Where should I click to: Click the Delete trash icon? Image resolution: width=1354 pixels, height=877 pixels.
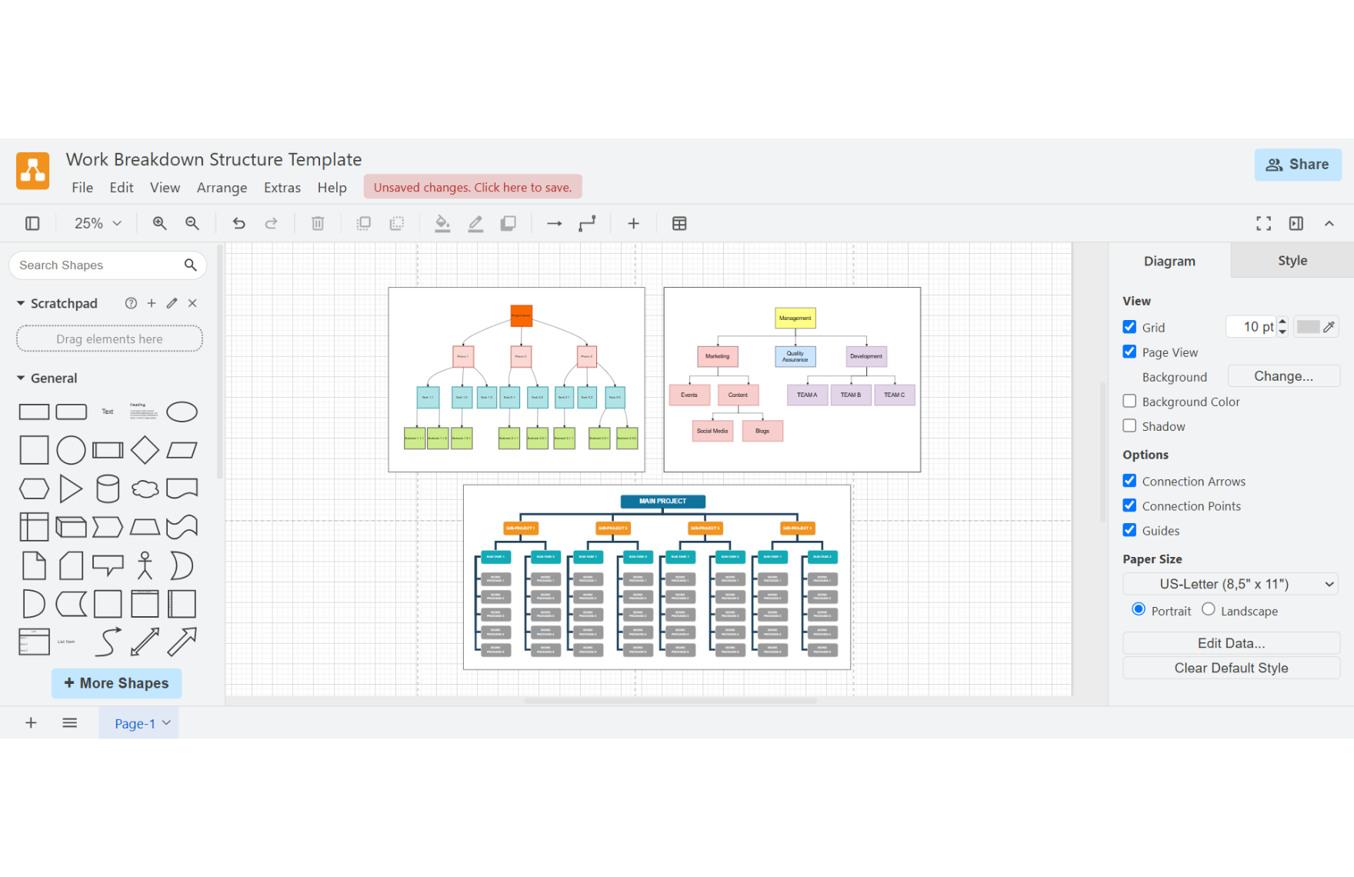click(x=318, y=224)
